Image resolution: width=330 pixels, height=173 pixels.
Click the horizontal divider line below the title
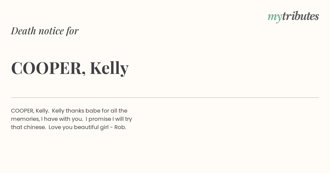pyautogui.click(x=165, y=97)
